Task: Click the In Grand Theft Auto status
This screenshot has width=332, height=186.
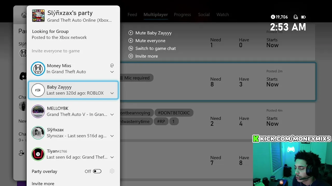Action: pyautogui.click(x=66, y=72)
